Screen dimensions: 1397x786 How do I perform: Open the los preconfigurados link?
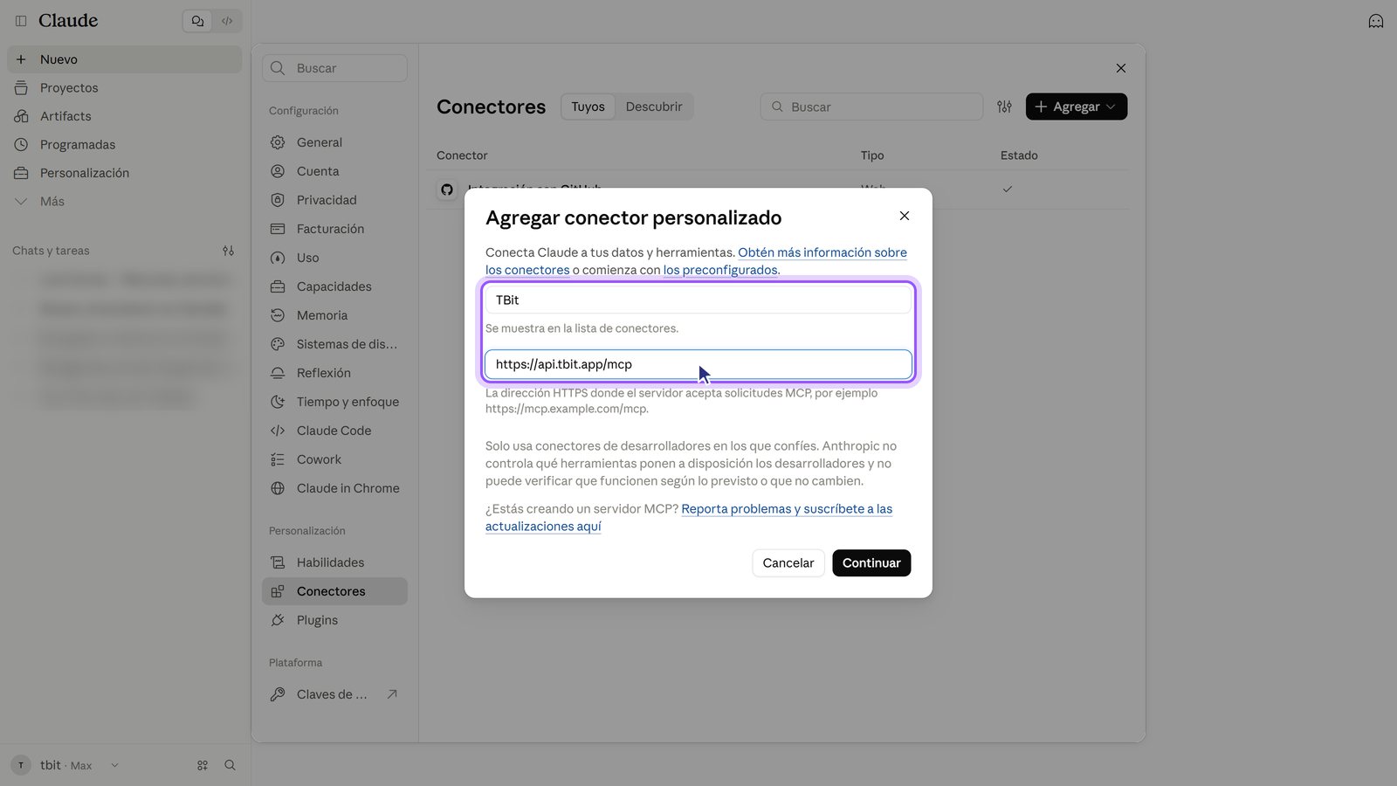coord(720,270)
